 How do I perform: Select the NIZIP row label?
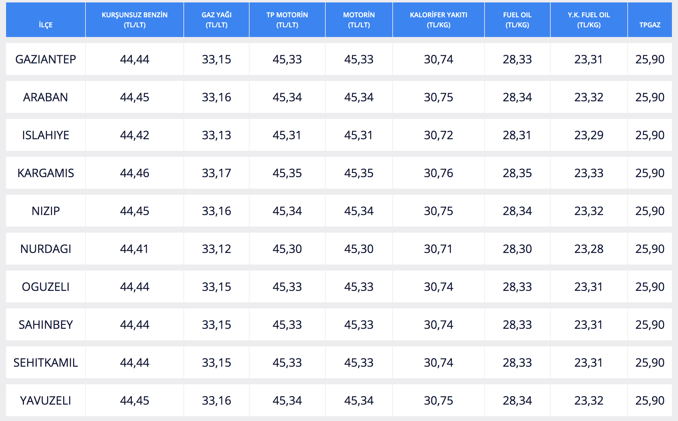45,211
